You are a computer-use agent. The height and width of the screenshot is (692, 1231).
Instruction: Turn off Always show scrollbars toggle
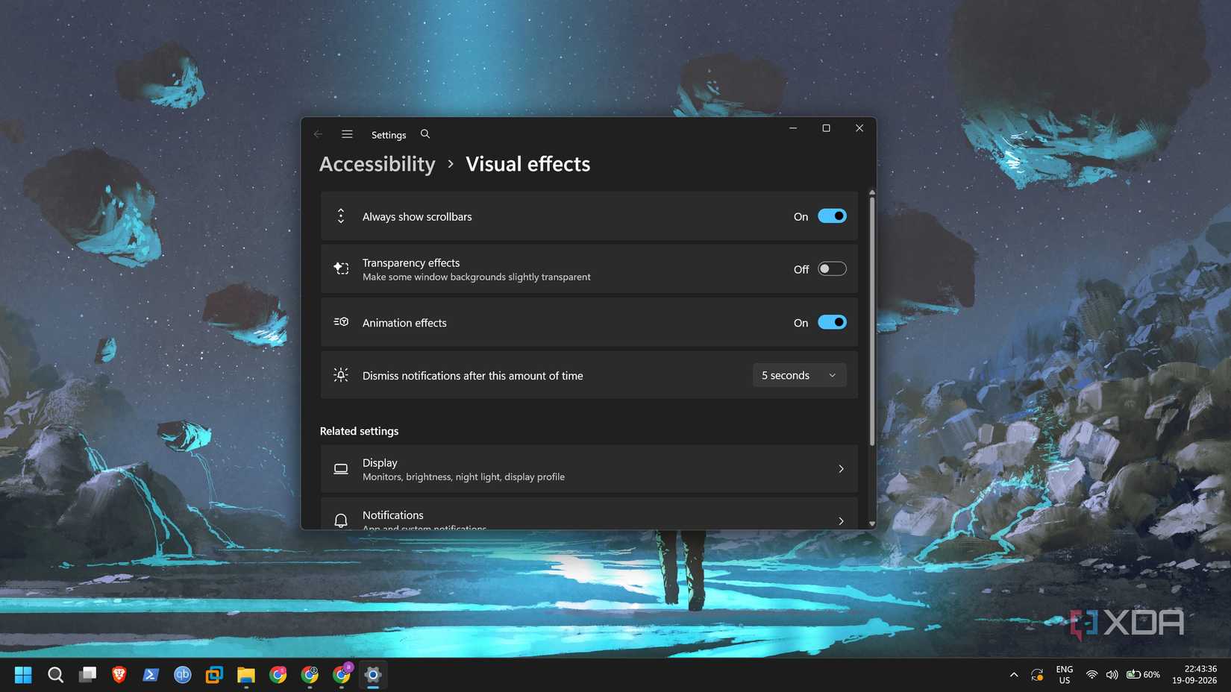click(832, 216)
